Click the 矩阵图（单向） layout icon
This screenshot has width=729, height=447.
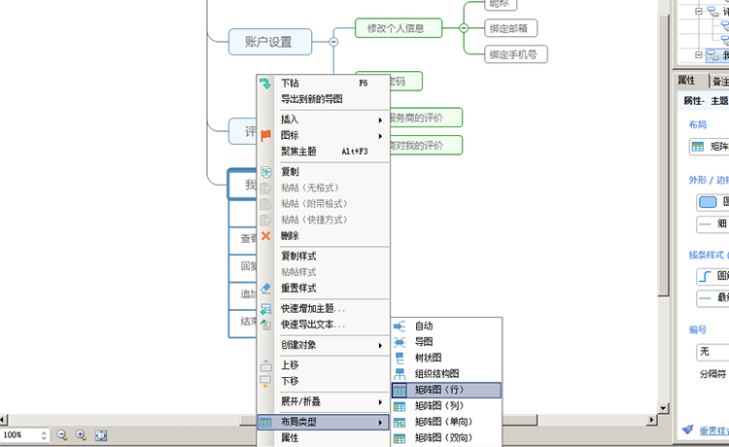[x=399, y=422]
